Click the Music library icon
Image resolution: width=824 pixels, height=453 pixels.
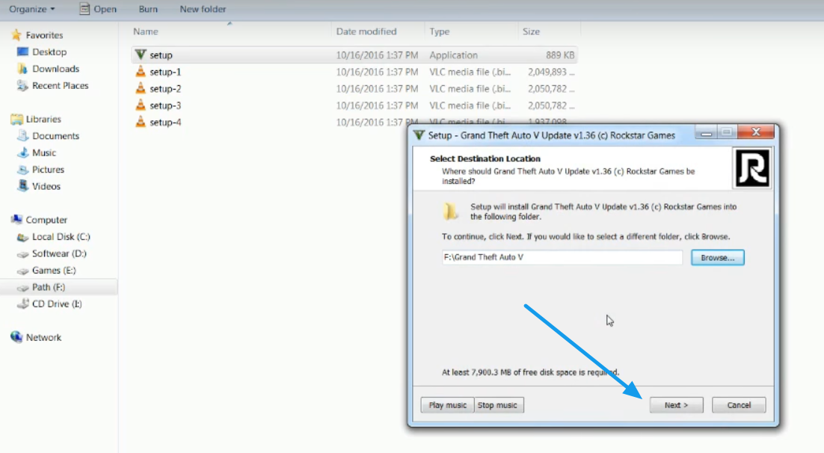22,152
